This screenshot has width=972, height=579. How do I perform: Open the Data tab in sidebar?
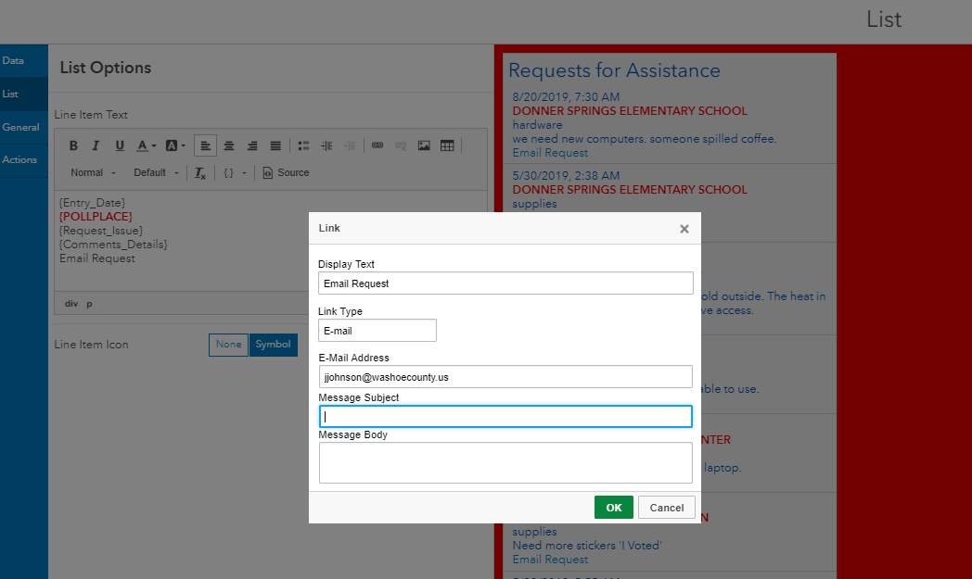pos(23,61)
